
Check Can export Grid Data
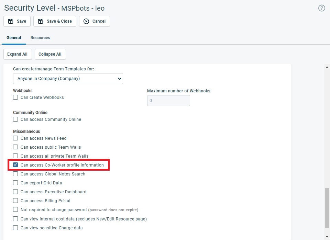point(15,183)
